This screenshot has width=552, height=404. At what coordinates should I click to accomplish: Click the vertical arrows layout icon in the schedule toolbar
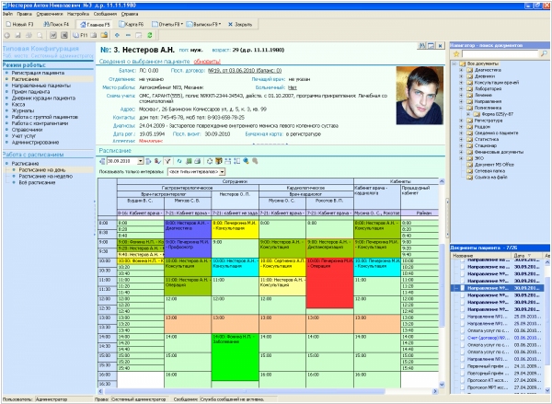coord(236,161)
